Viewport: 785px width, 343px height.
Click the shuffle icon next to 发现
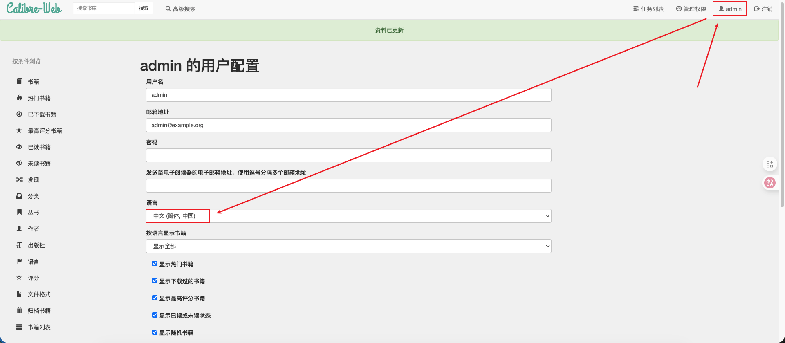click(x=19, y=180)
